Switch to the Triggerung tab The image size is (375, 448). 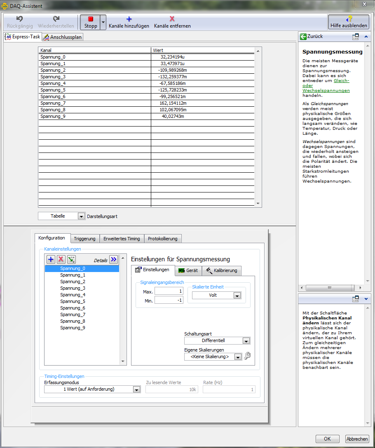click(84, 239)
